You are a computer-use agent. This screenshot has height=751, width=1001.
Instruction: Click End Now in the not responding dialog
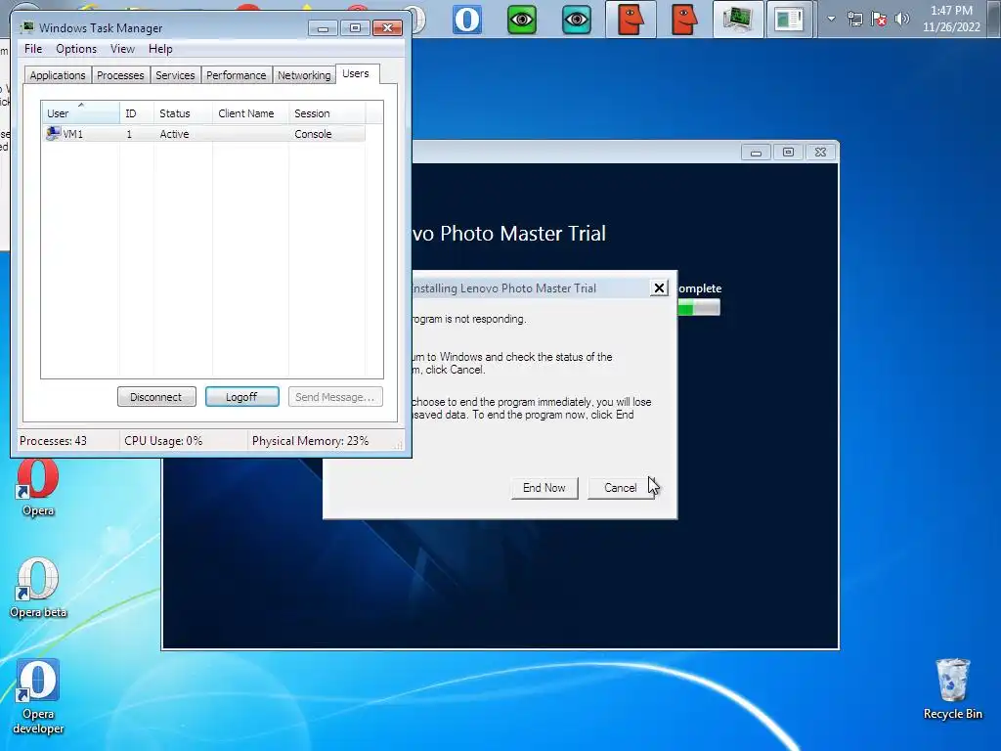(544, 488)
